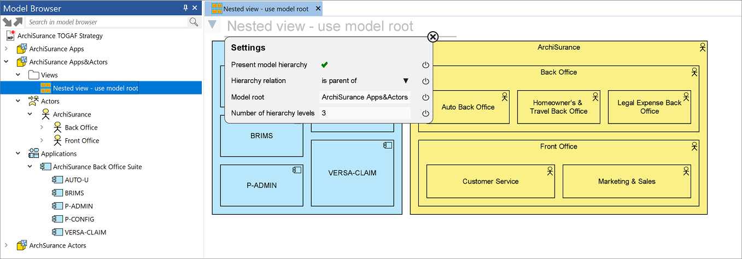Select the Nested view - use model root tab
Image resolution: width=742 pixels, height=259 pixels.
264,9
